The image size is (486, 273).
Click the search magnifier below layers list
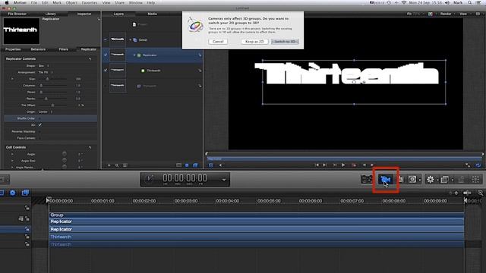(117, 165)
